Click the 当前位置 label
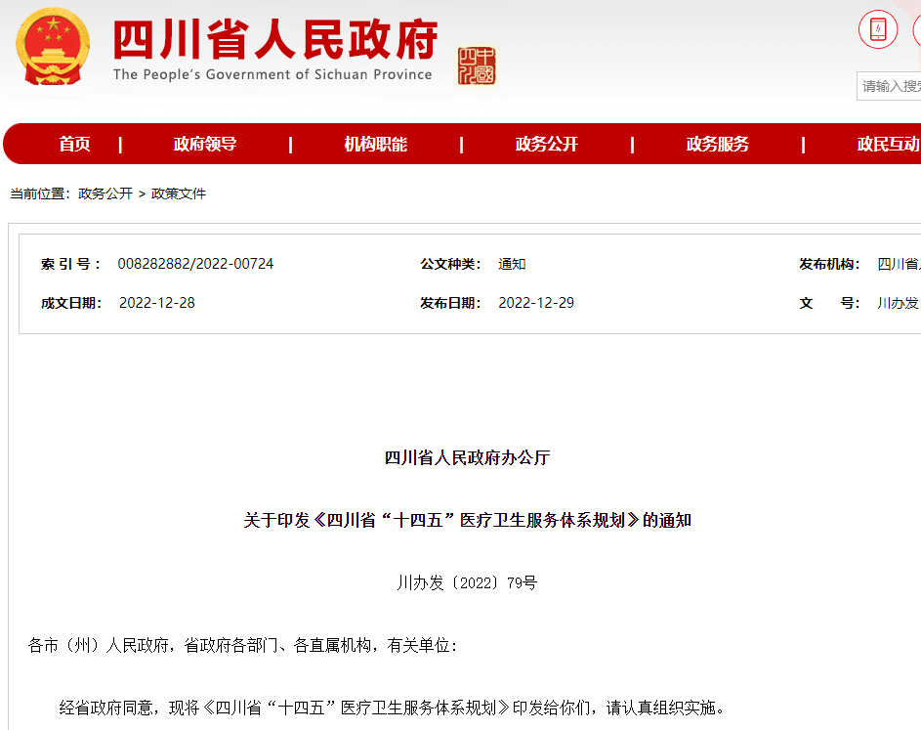921x730 pixels. point(39,193)
